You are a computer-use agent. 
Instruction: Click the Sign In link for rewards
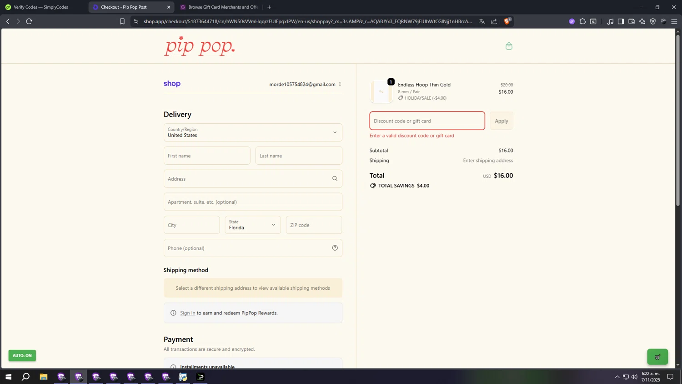(187, 313)
